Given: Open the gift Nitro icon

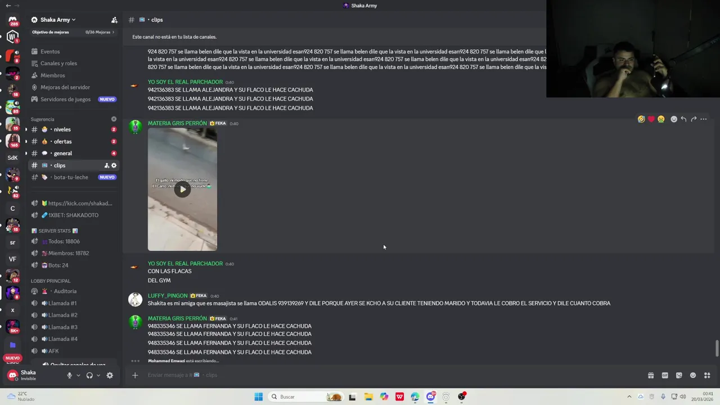Looking at the screenshot, I should pos(651,375).
